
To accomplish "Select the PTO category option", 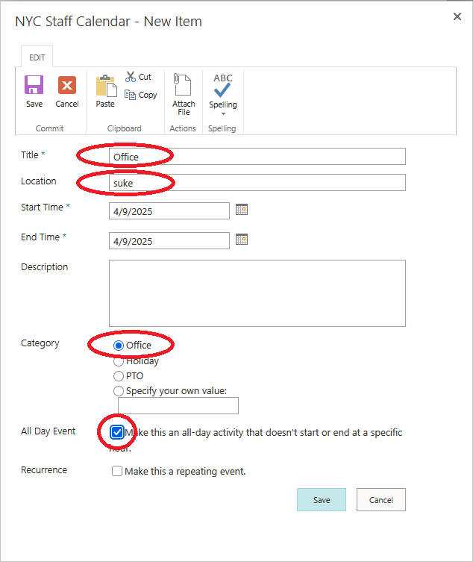I will pos(119,376).
